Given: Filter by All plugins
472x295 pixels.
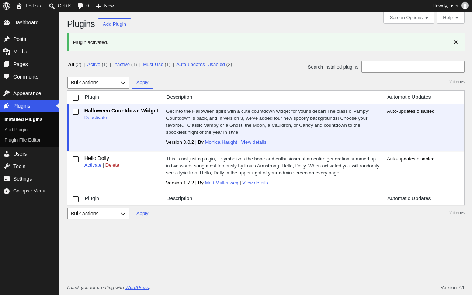Looking at the screenshot, I should pos(71,65).
